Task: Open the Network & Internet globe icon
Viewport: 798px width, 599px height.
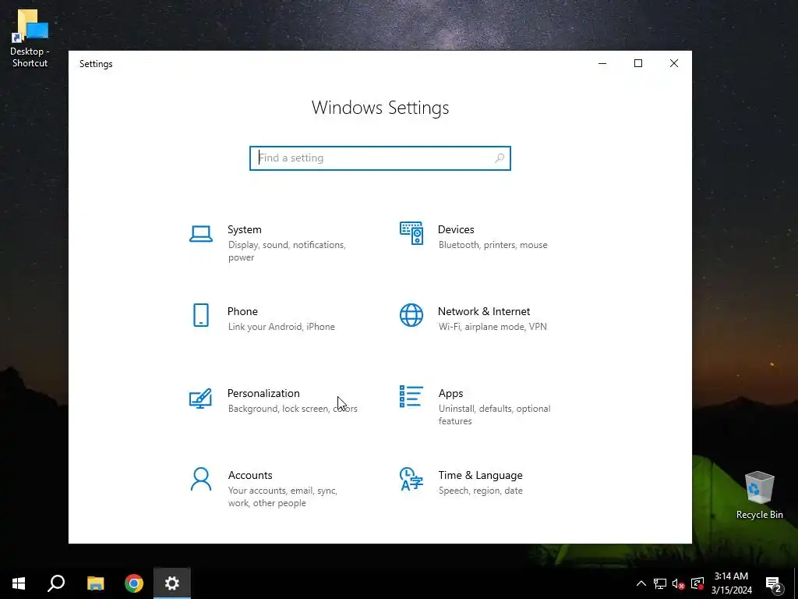Action: pos(411,315)
